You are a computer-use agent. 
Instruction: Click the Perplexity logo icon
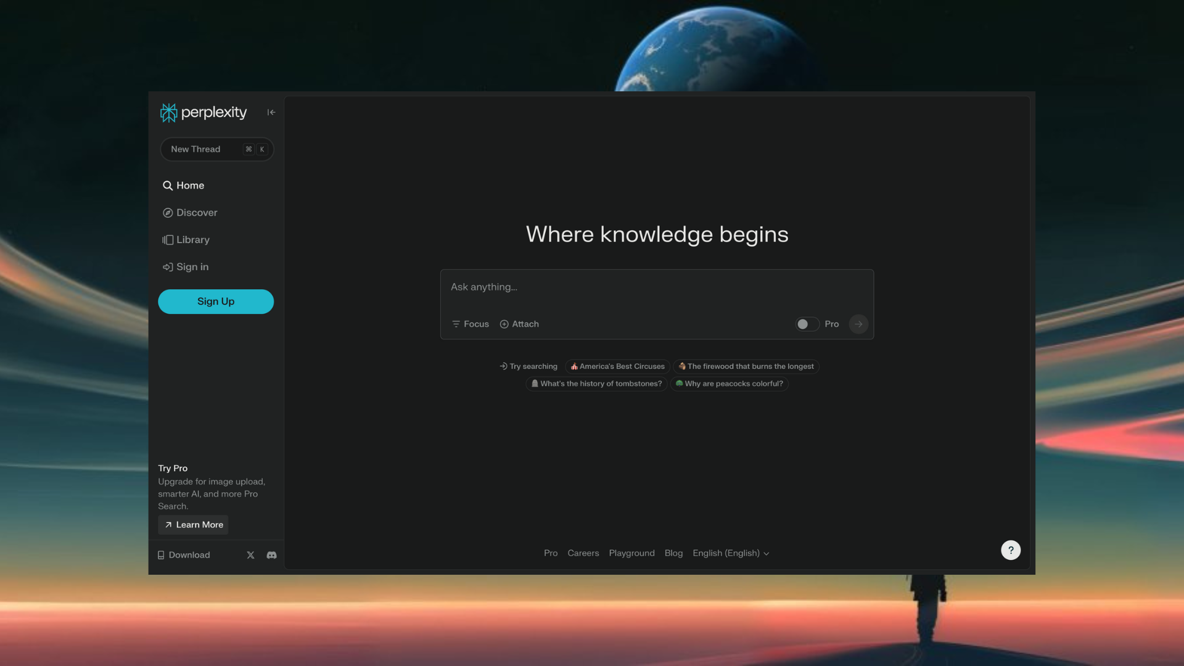[168, 112]
